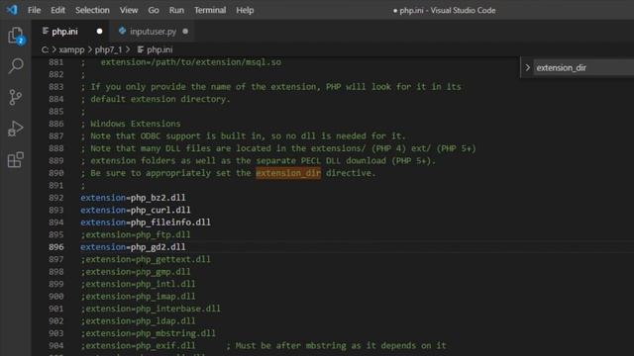The width and height of the screenshot is (634, 356).
Task: Click the commented line ;extension=php_exif.dll
Action: click(x=138, y=345)
